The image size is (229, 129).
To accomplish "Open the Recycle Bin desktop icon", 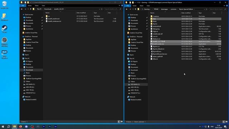I will [x=4, y=5].
